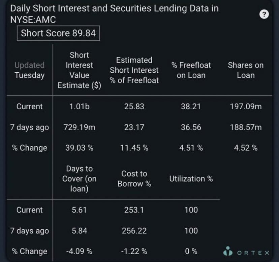Click current shares on loan 197.09m
The height and width of the screenshot is (262, 279).
[245, 107]
